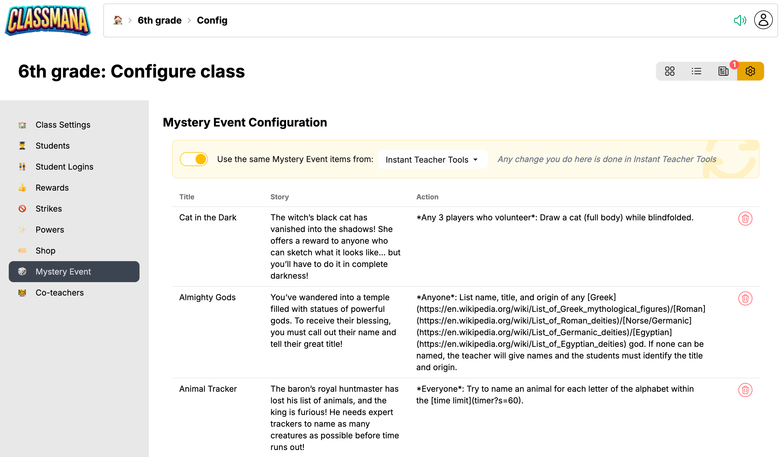
Task: Open the Co-teachers section
Action: click(60, 293)
